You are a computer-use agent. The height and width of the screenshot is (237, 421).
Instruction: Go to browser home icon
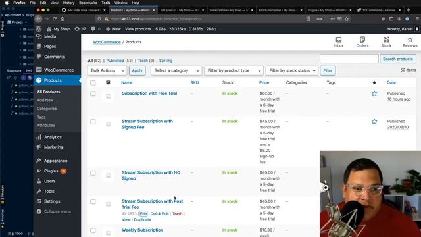[x=62, y=19]
